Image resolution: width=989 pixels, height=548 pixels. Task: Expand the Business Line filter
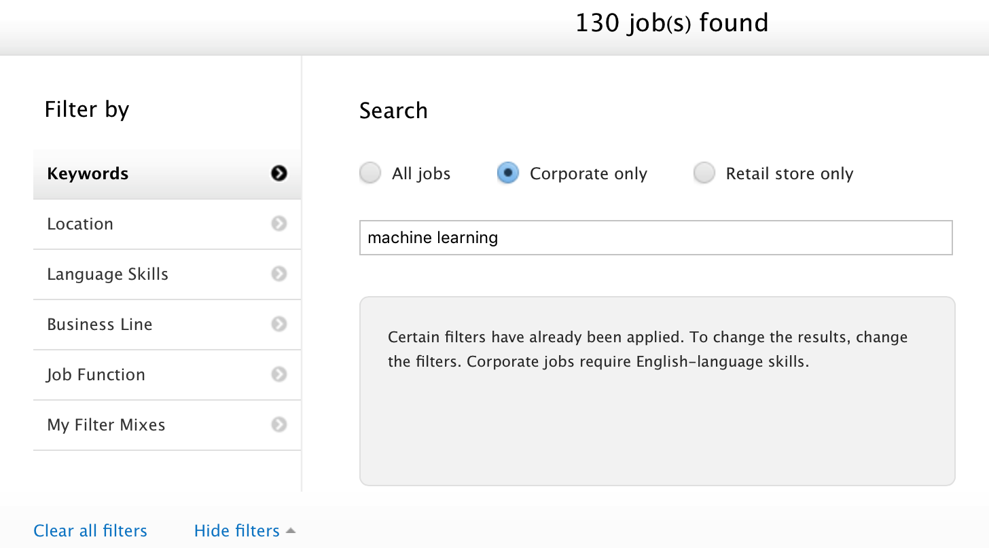pyautogui.click(x=100, y=325)
